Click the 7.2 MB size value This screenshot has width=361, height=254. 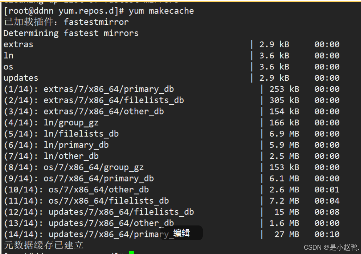pos(284,201)
